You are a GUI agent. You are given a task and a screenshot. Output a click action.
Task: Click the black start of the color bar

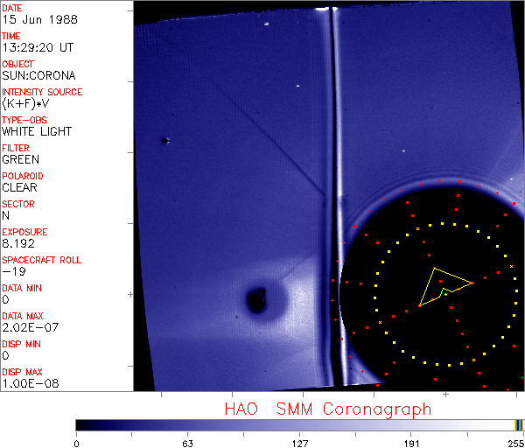[79, 424]
